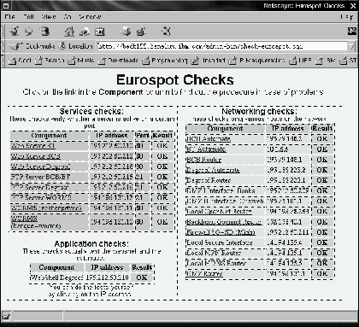Click the Local NPN Router text

tap(214, 253)
